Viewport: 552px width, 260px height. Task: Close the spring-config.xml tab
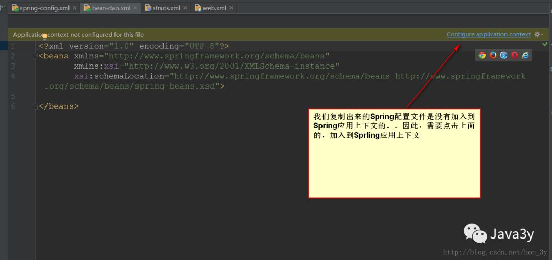[x=74, y=8]
